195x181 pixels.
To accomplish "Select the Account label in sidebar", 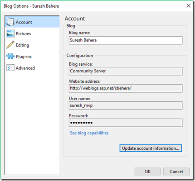I will pos(24,22).
